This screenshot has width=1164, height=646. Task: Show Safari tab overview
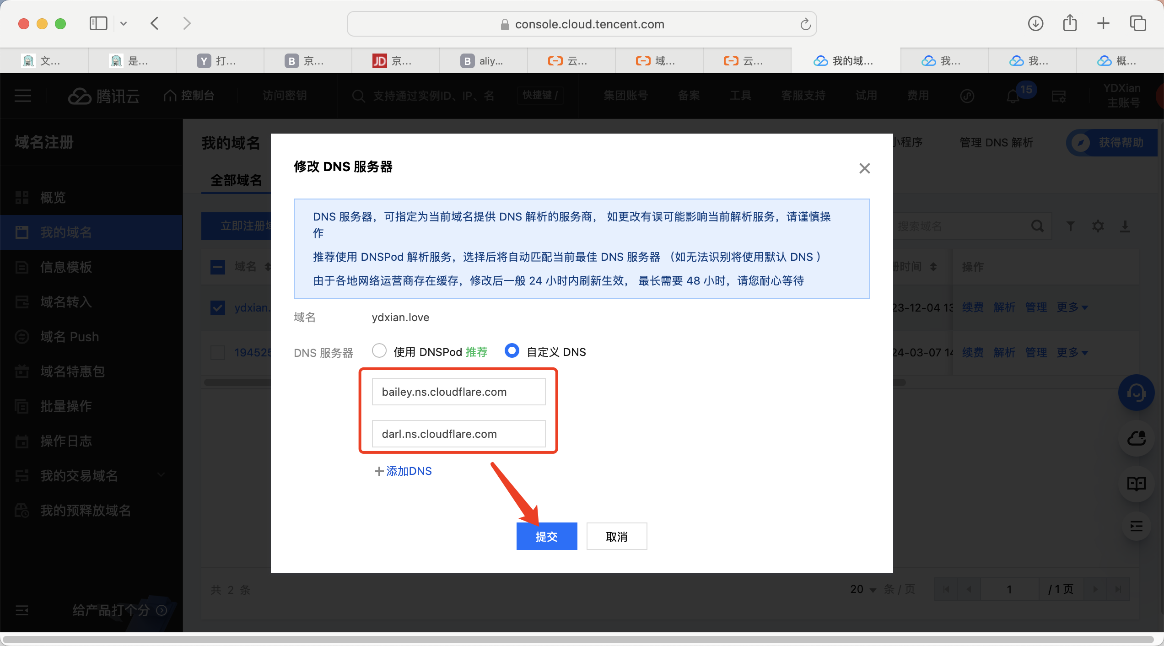coord(1137,23)
